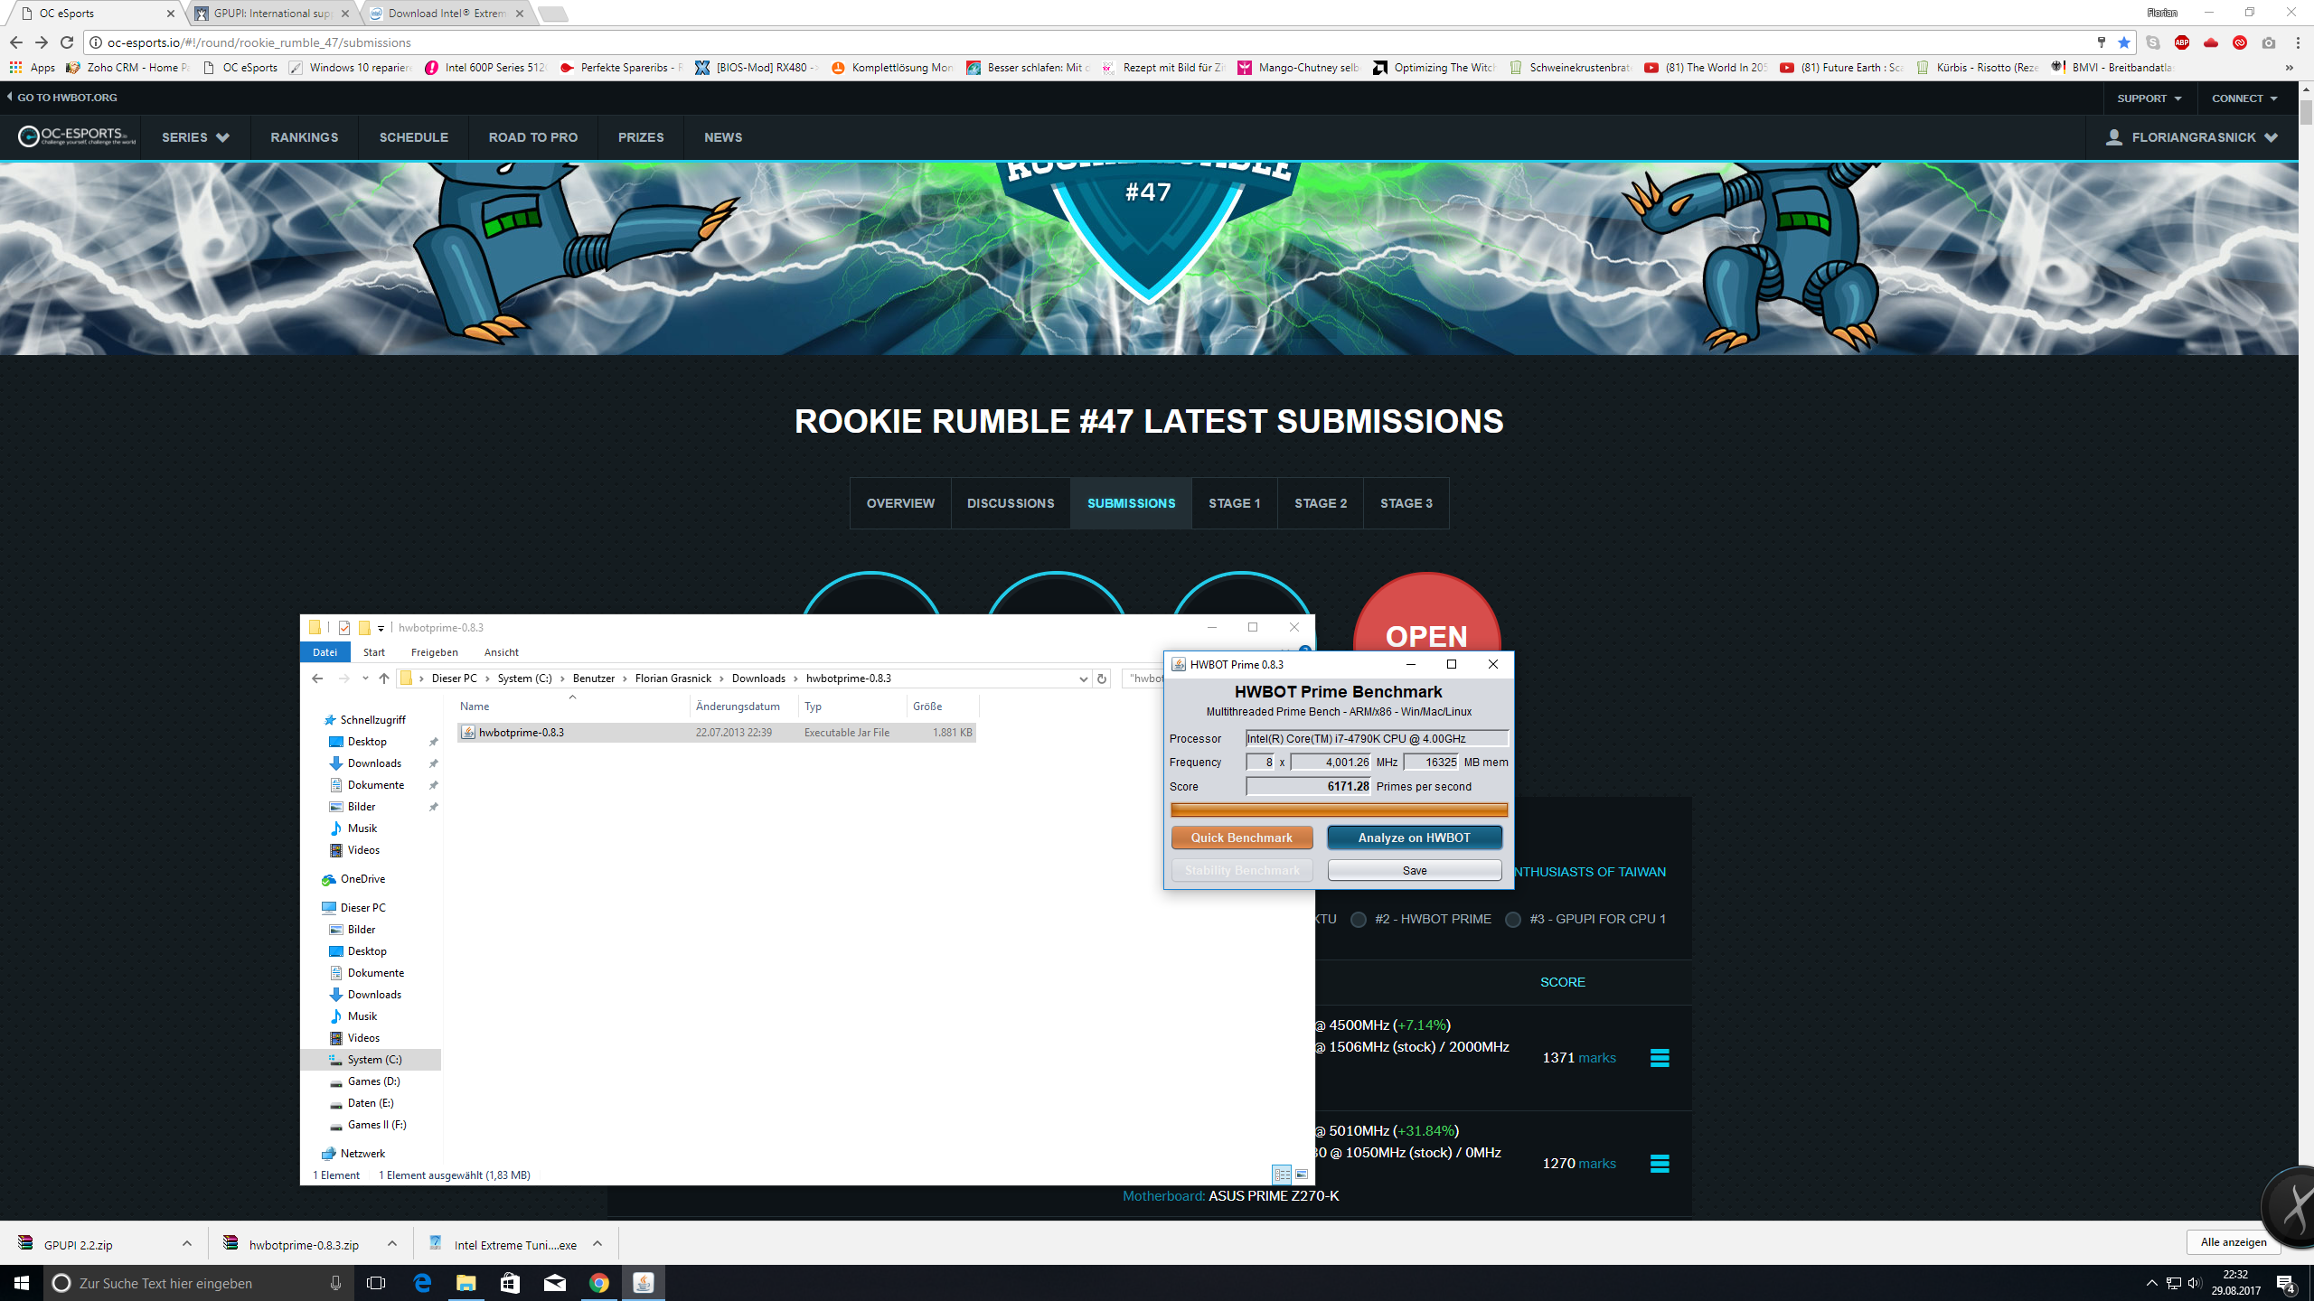Screen dimensions: 2314x1301
Task: Open the Ansicht ribbon tab
Action: click(501, 652)
